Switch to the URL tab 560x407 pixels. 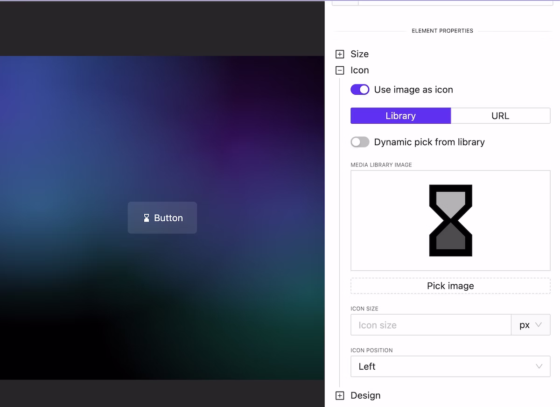pyautogui.click(x=500, y=116)
